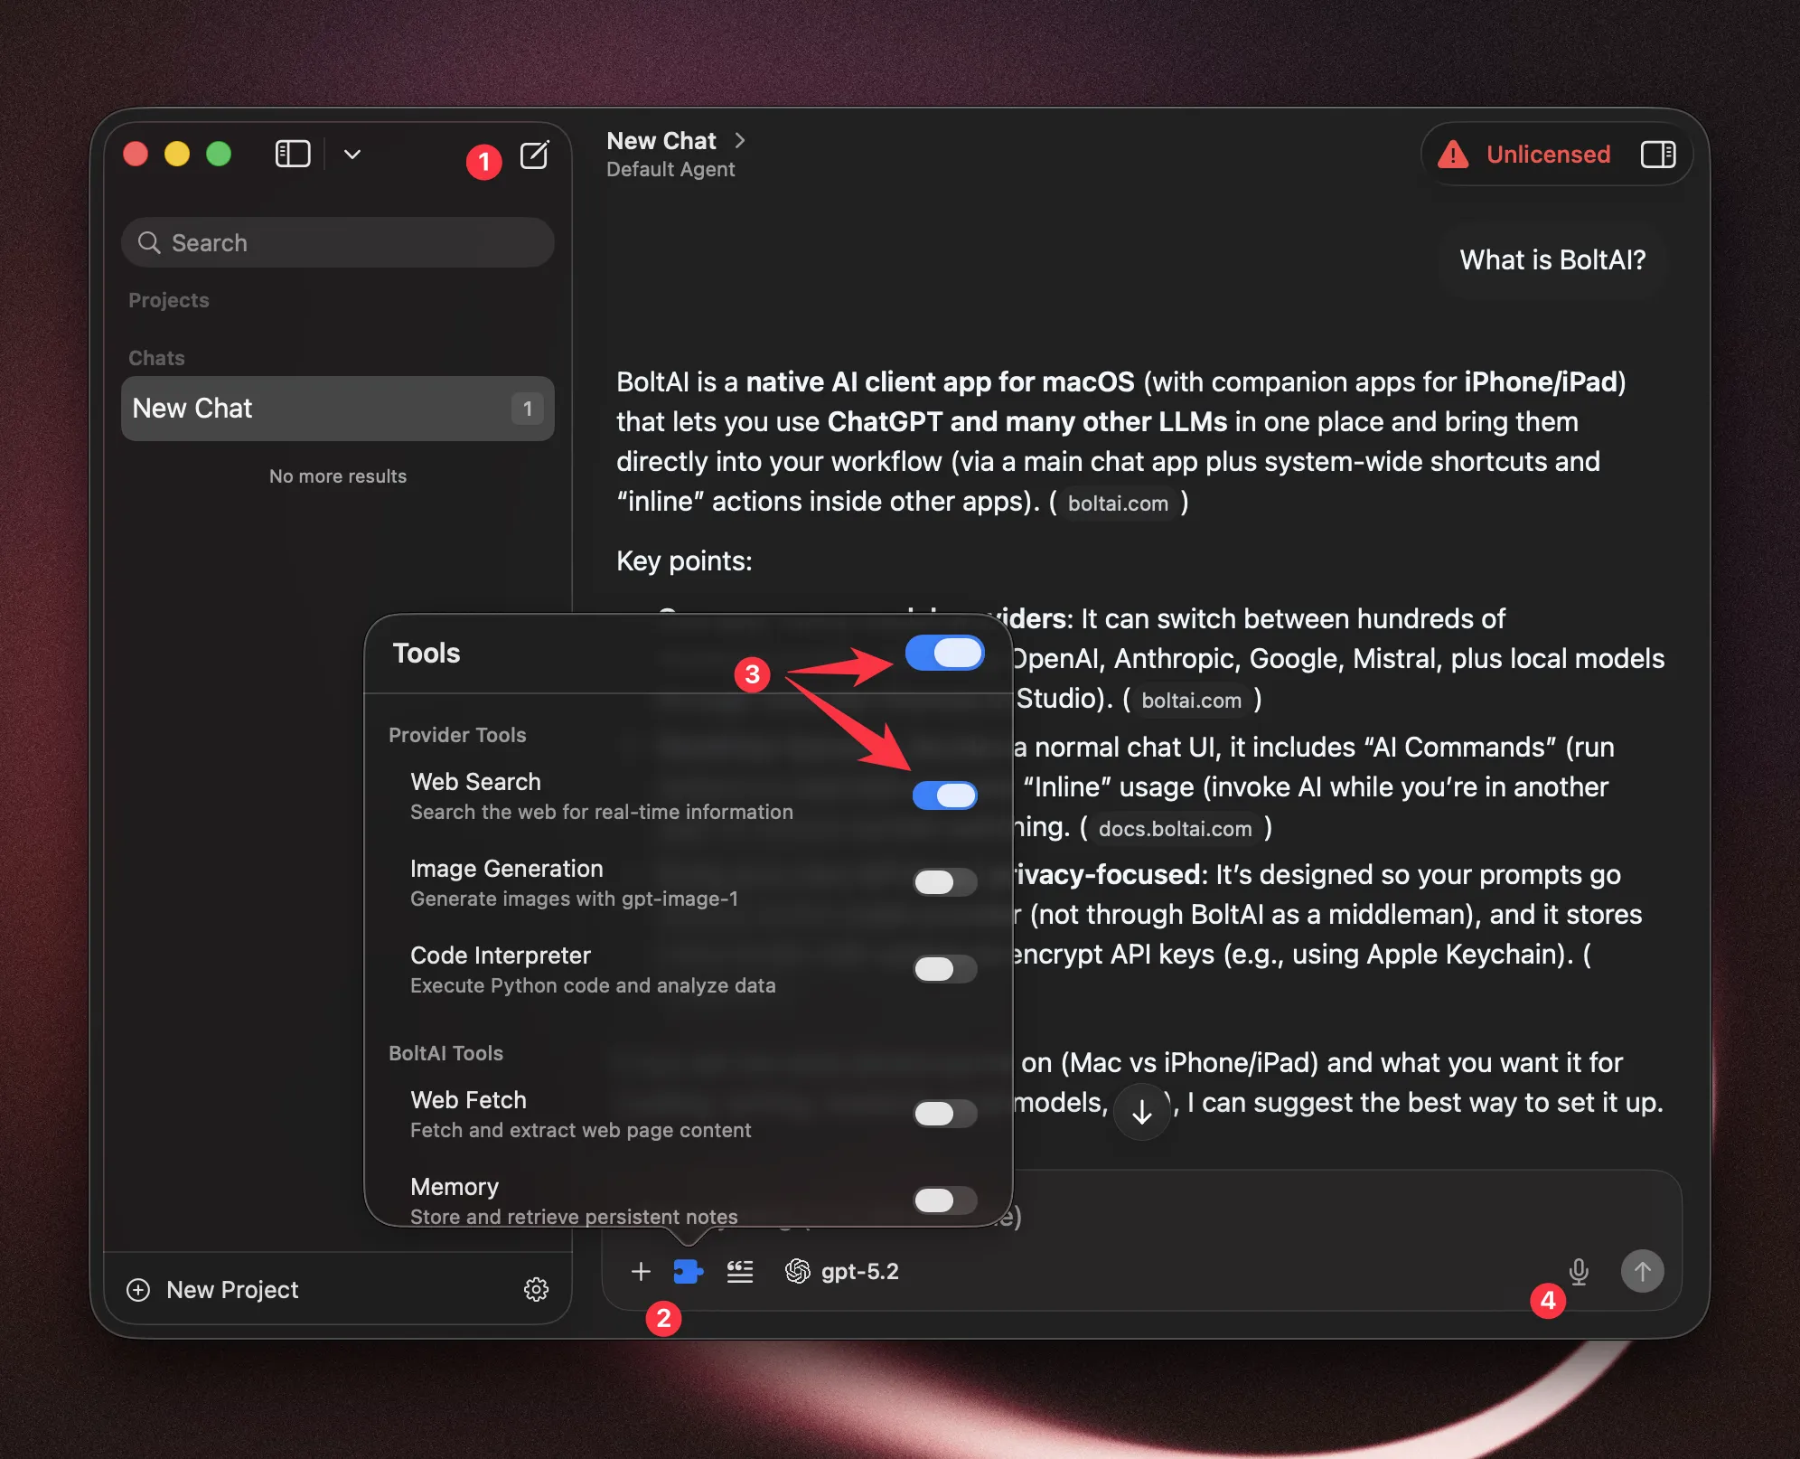Click the Memory tool label
The height and width of the screenshot is (1459, 1800).
(x=455, y=1187)
